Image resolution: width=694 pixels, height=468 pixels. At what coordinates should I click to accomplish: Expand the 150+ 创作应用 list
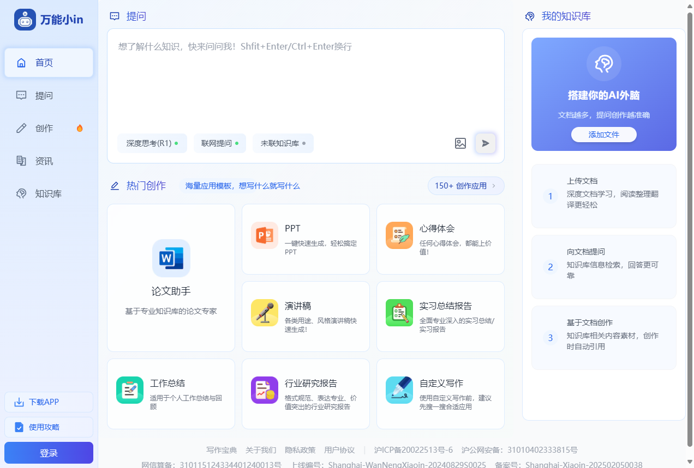(465, 186)
